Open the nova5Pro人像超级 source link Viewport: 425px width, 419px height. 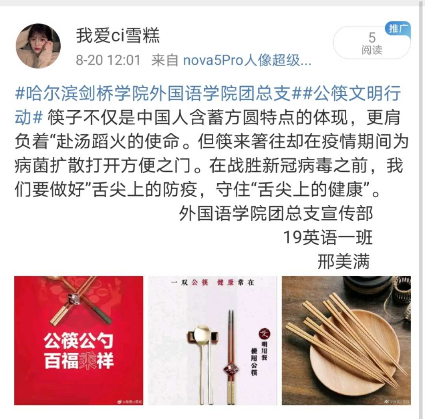coord(247,60)
